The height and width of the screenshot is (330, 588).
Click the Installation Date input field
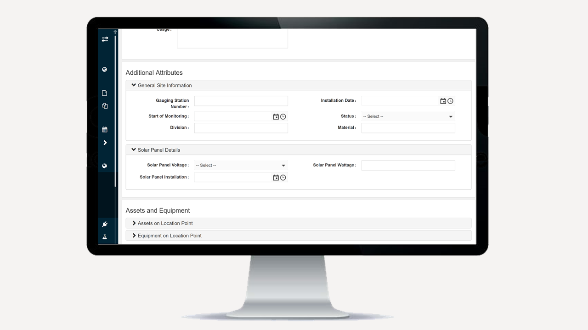click(x=400, y=101)
